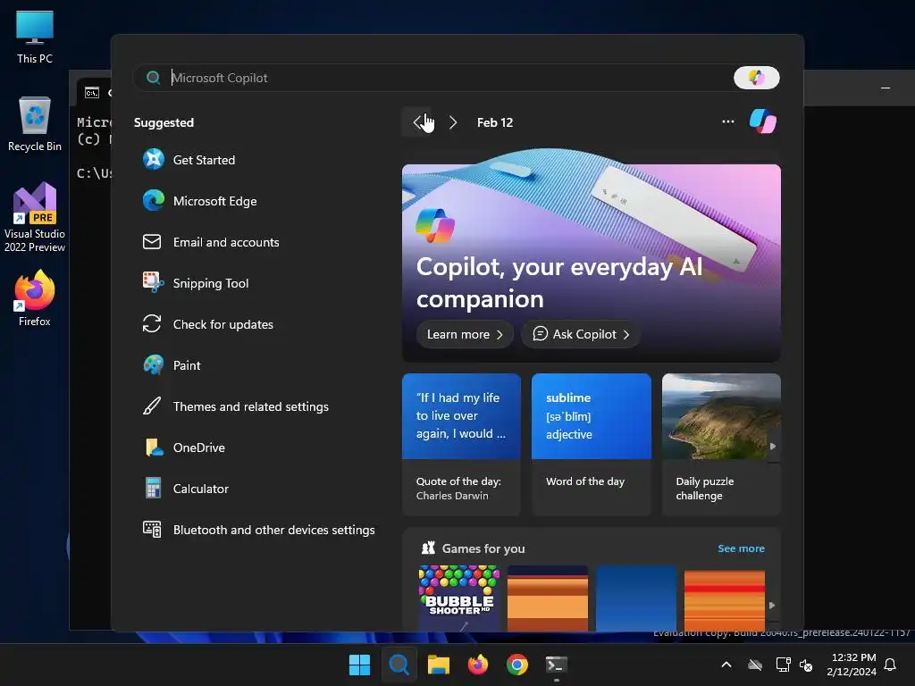Launch Google Chrome from taskbar

(517, 665)
